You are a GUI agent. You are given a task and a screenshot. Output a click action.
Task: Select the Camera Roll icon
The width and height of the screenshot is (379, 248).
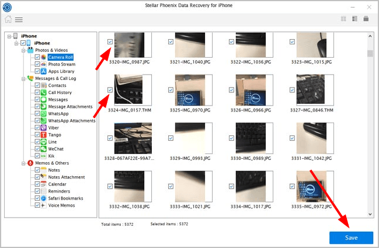[x=44, y=57]
